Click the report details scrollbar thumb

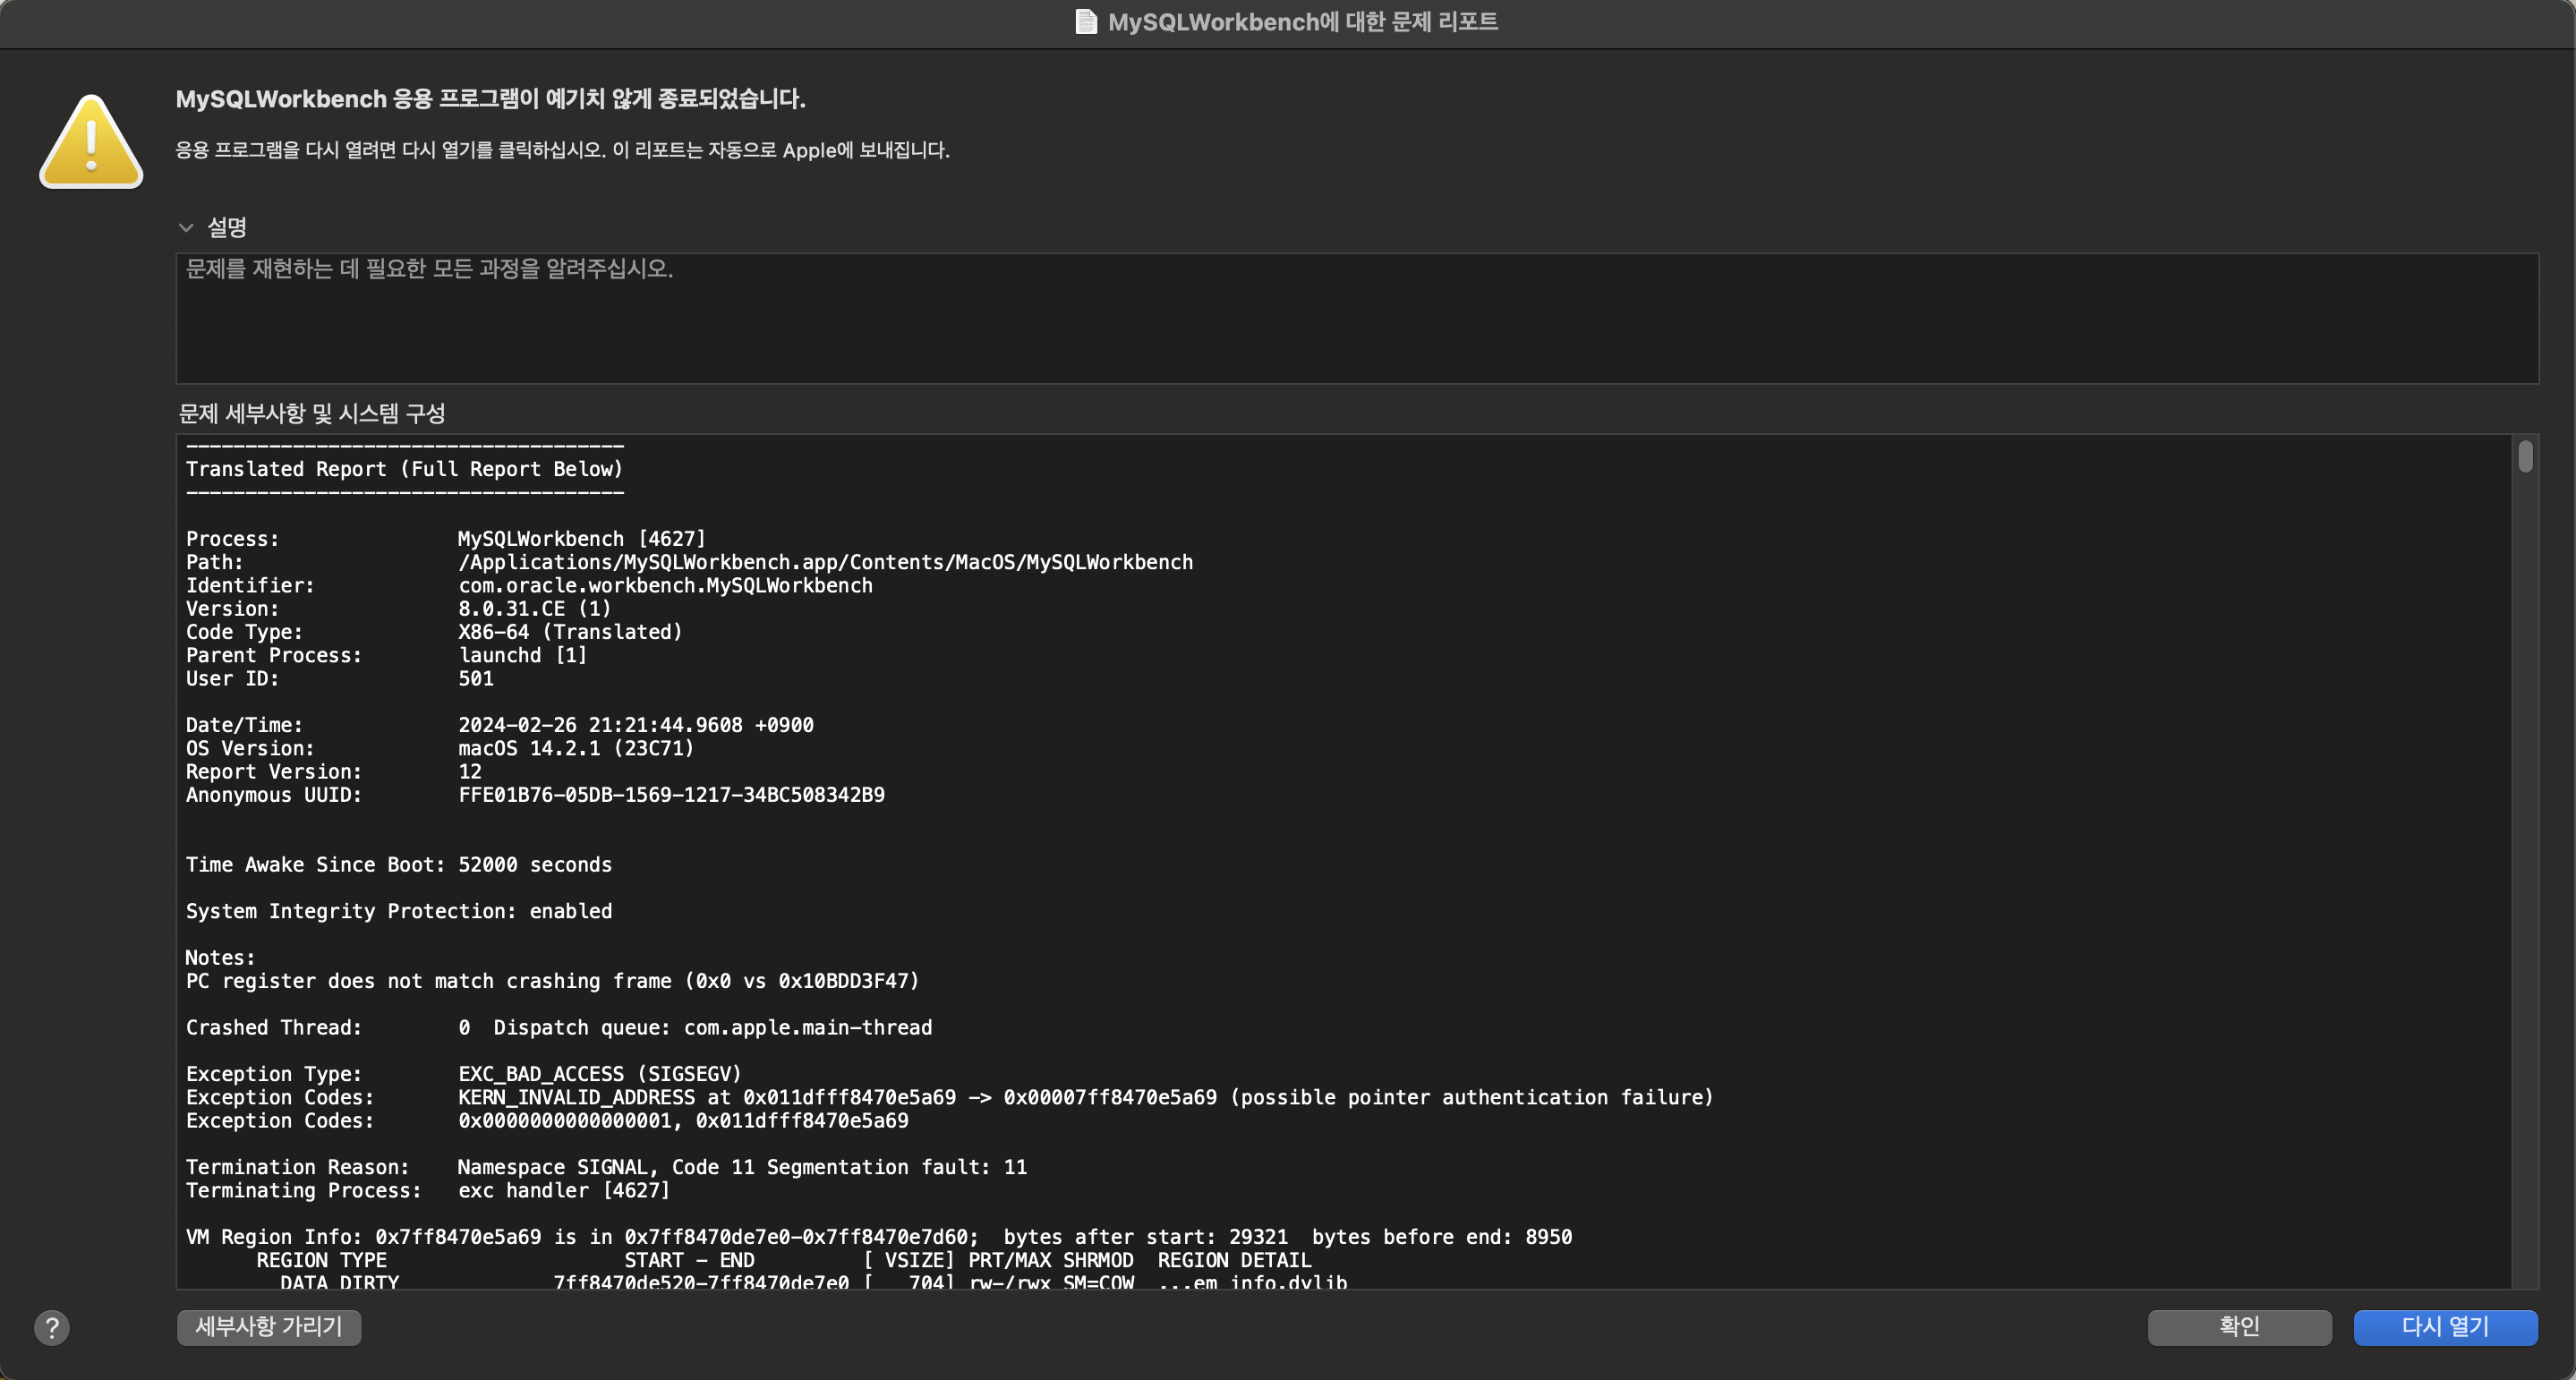(x=2525, y=457)
